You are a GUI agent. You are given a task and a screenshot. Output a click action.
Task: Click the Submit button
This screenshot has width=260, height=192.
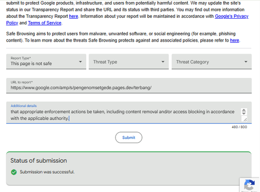128,137
